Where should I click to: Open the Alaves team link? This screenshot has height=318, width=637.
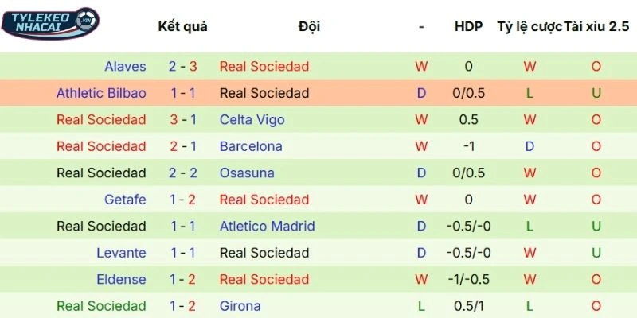tap(125, 67)
